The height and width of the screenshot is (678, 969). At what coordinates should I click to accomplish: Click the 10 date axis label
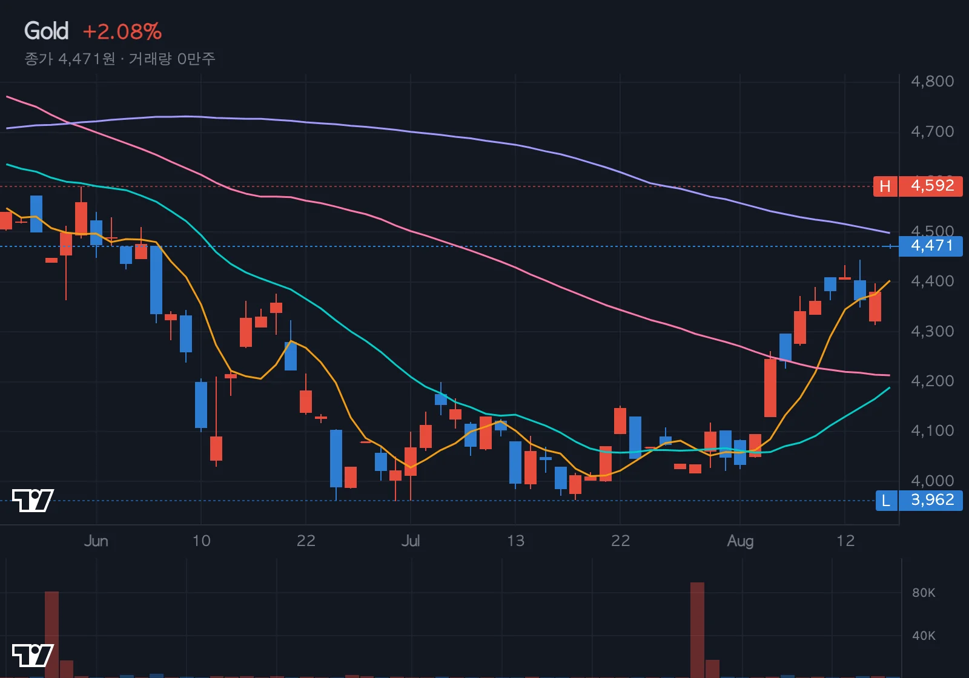[x=201, y=541]
